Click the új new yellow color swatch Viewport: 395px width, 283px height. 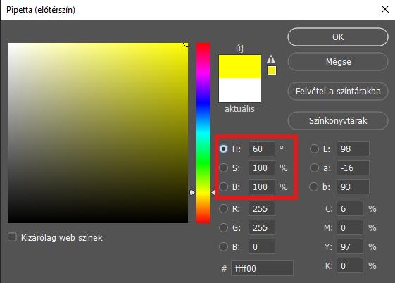tap(239, 66)
